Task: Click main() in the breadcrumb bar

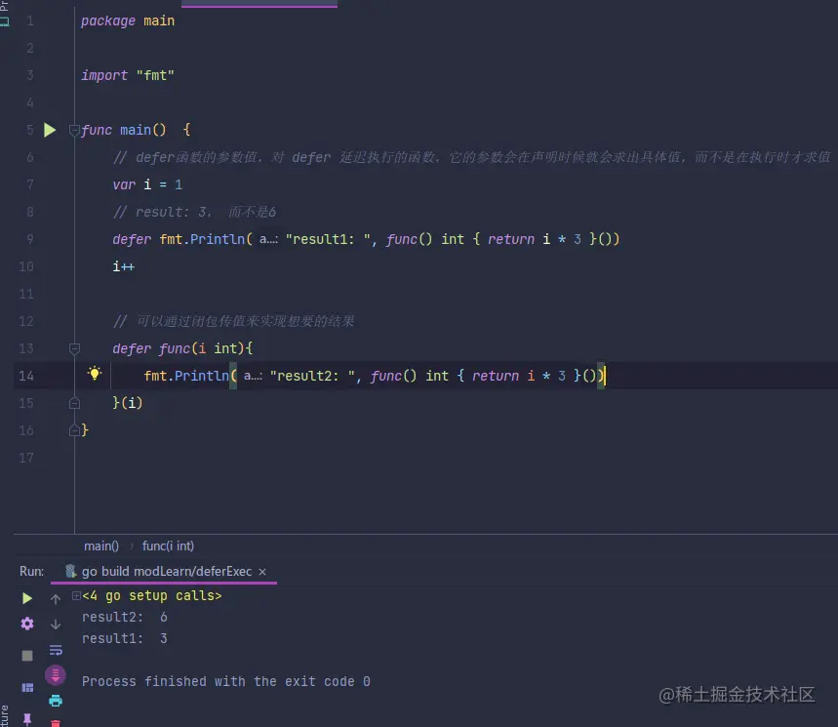Action: click(101, 545)
